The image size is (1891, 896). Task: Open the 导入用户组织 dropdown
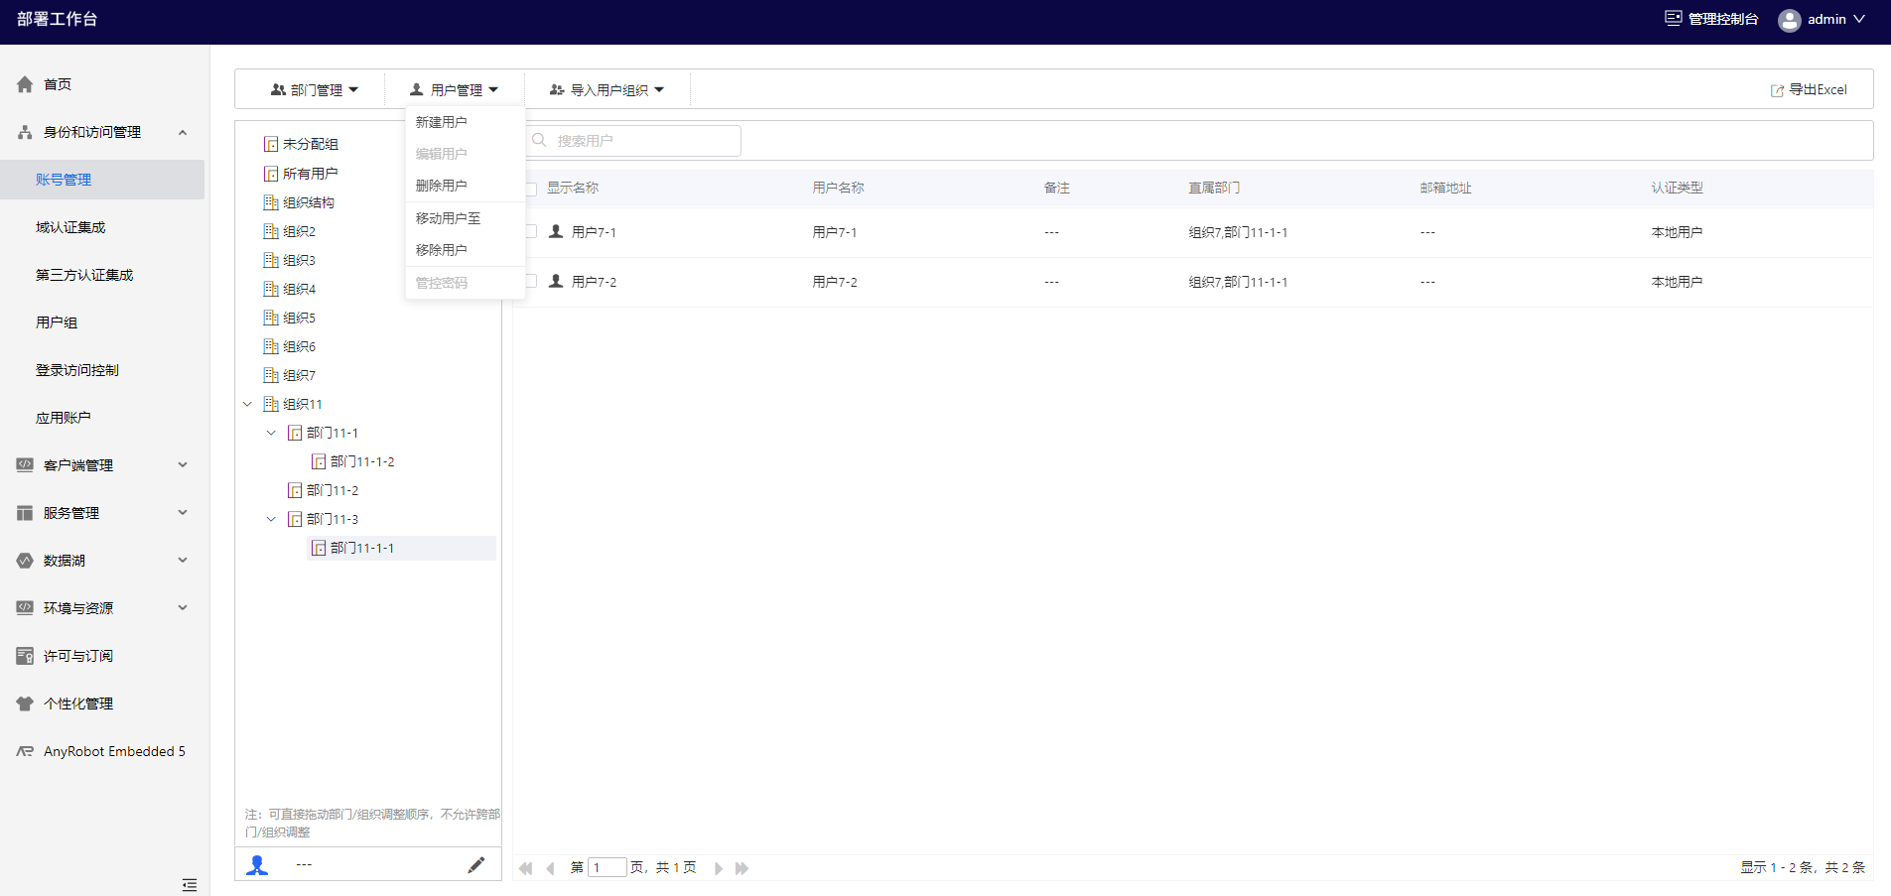(x=607, y=89)
